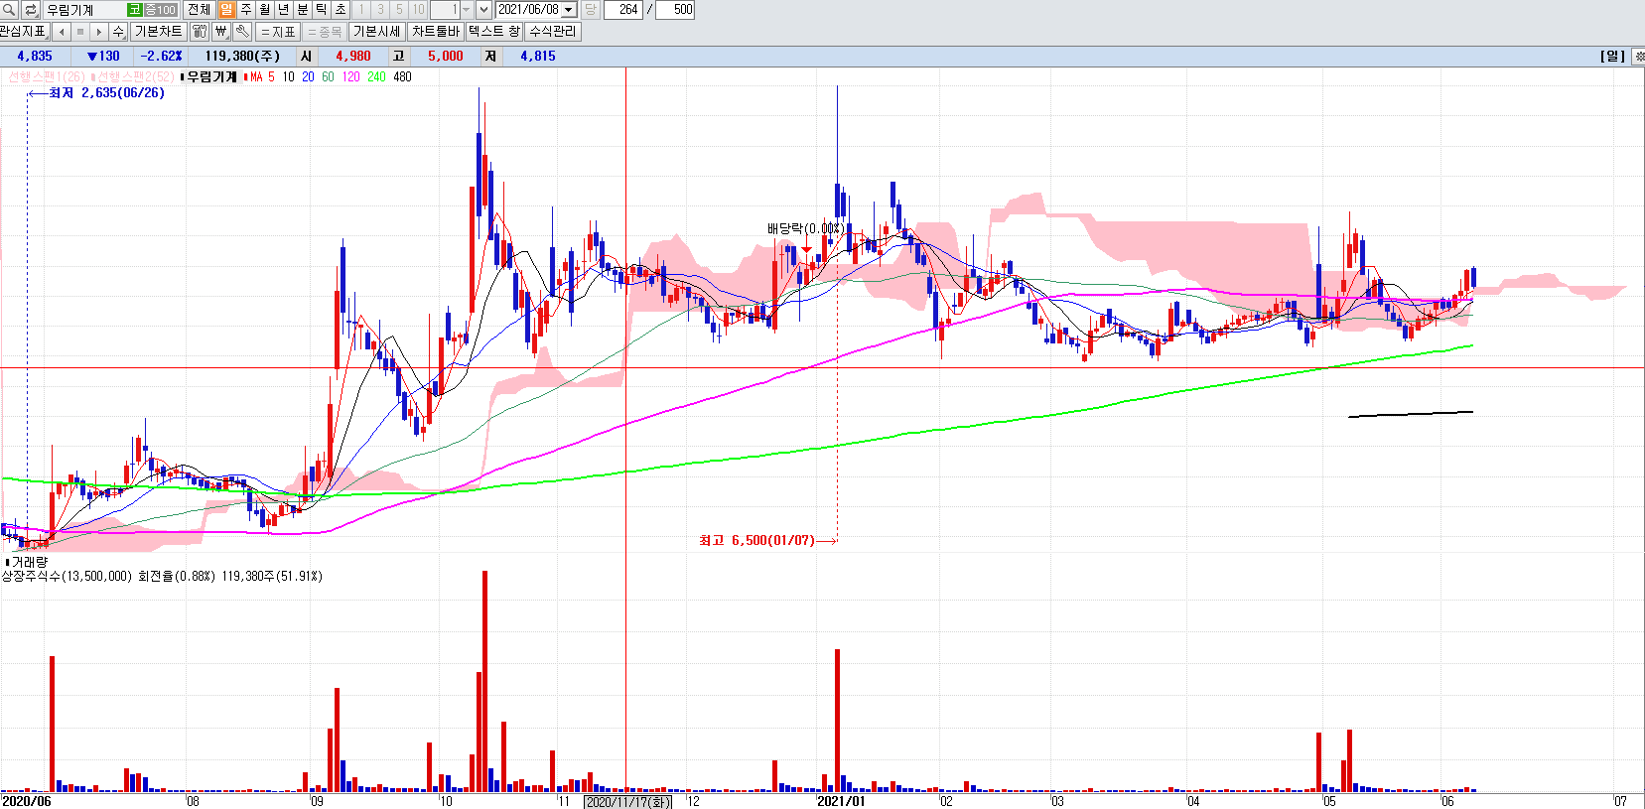Open the chevron dropdown beside the interval box
The image size is (1645, 809).
pyautogui.click(x=483, y=10)
